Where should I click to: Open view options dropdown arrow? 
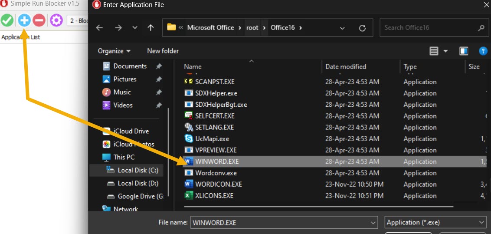coord(445,51)
